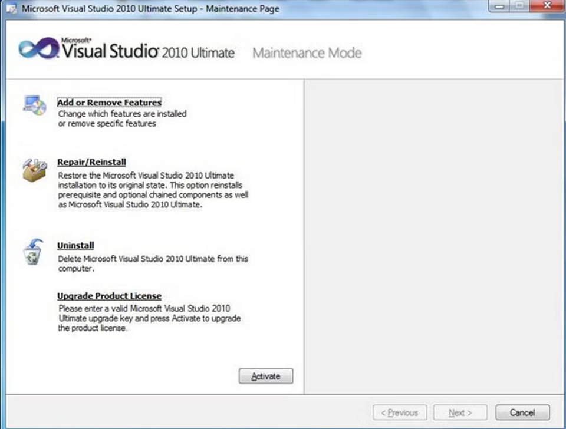Click the Visual Studio infinity logo
566x429 pixels.
pyautogui.click(x=39, y=48)
